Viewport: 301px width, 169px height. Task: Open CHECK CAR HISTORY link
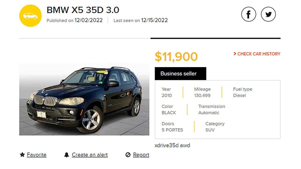pyautogui.click(x=259, y=54)
